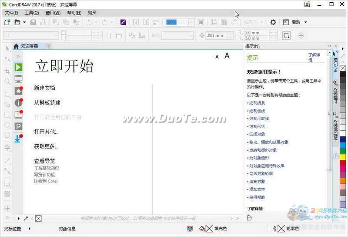
Task: Click the Options gear icon in toolbar
Action: [x=273, y=22]
